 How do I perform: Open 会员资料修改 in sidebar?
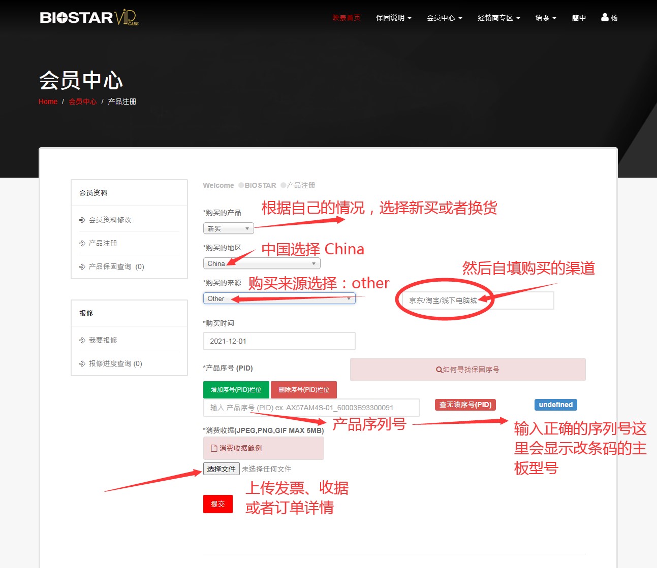(x=110, y=220)
